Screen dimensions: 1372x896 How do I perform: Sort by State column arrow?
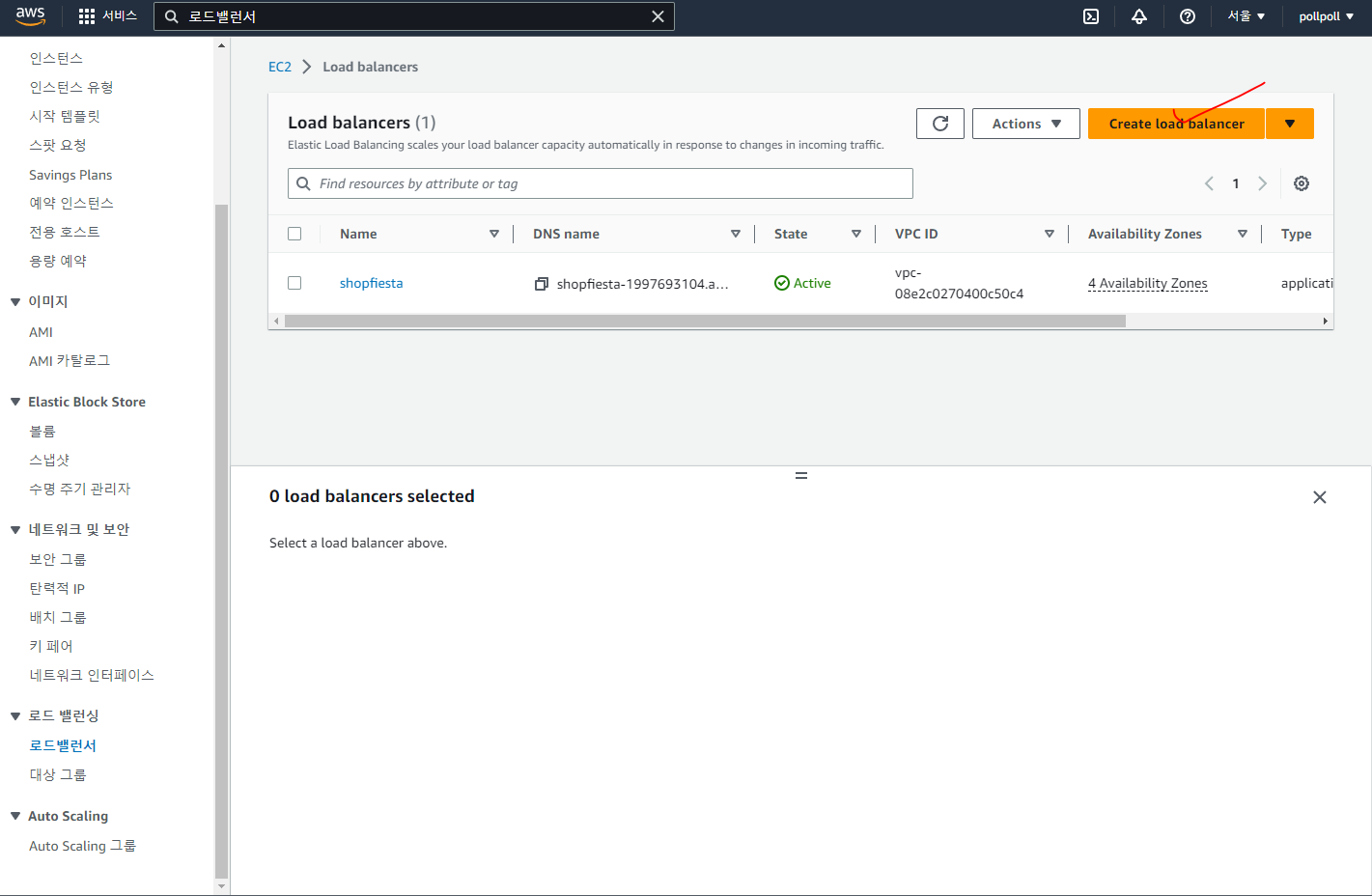(856, 234)
